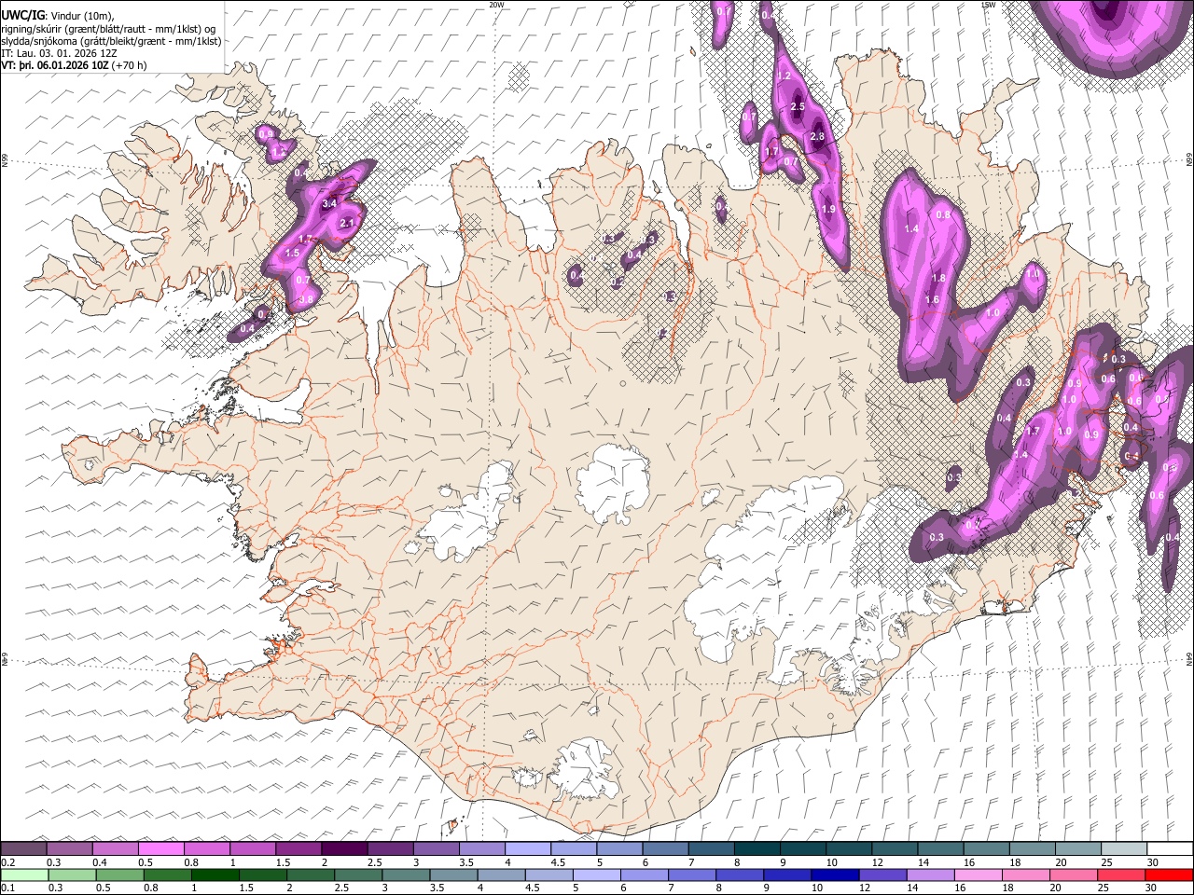This screenshot has height=895, width=1194.
Task: Pick dark green swatch between 1 and 1.5, lower legend
Action: click(x=214, y=874)
